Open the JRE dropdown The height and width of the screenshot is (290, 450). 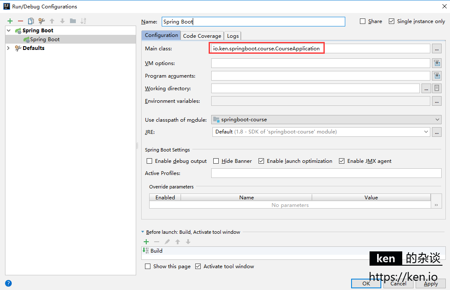pos(321,132)
